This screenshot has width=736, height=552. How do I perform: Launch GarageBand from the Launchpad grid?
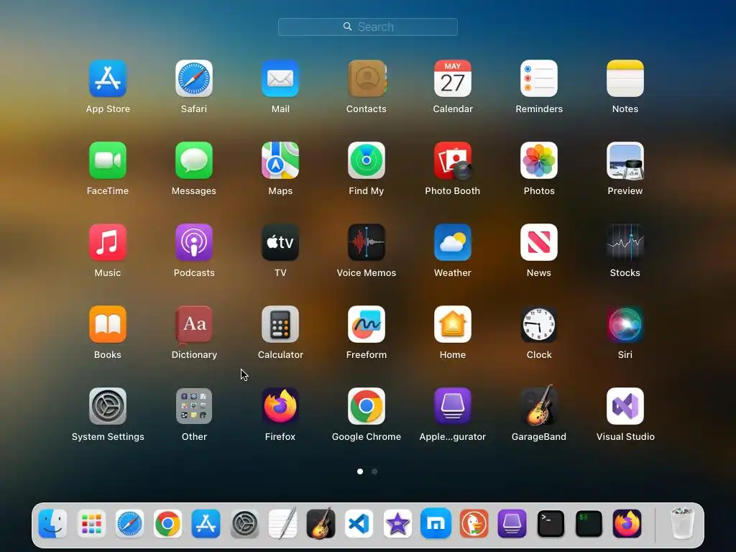tap(539, 405)
